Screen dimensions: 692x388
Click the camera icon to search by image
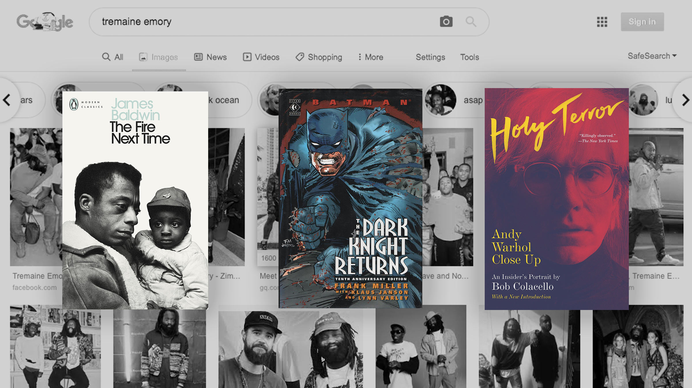(446, 22)
